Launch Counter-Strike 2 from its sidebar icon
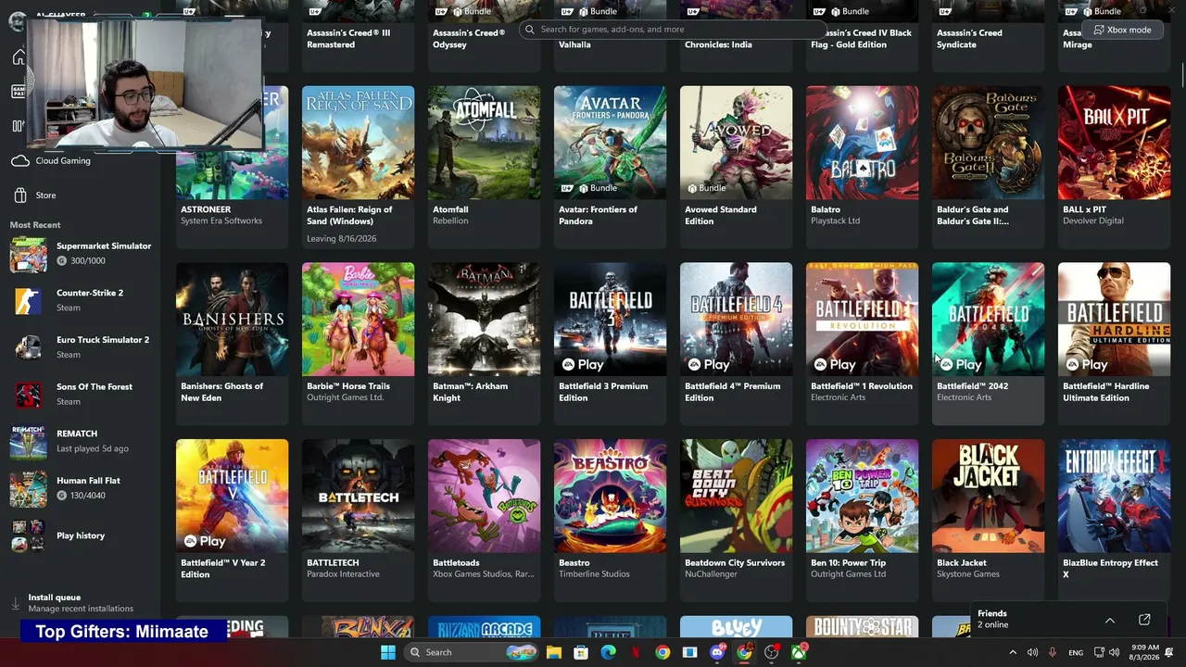 point(28,301)
